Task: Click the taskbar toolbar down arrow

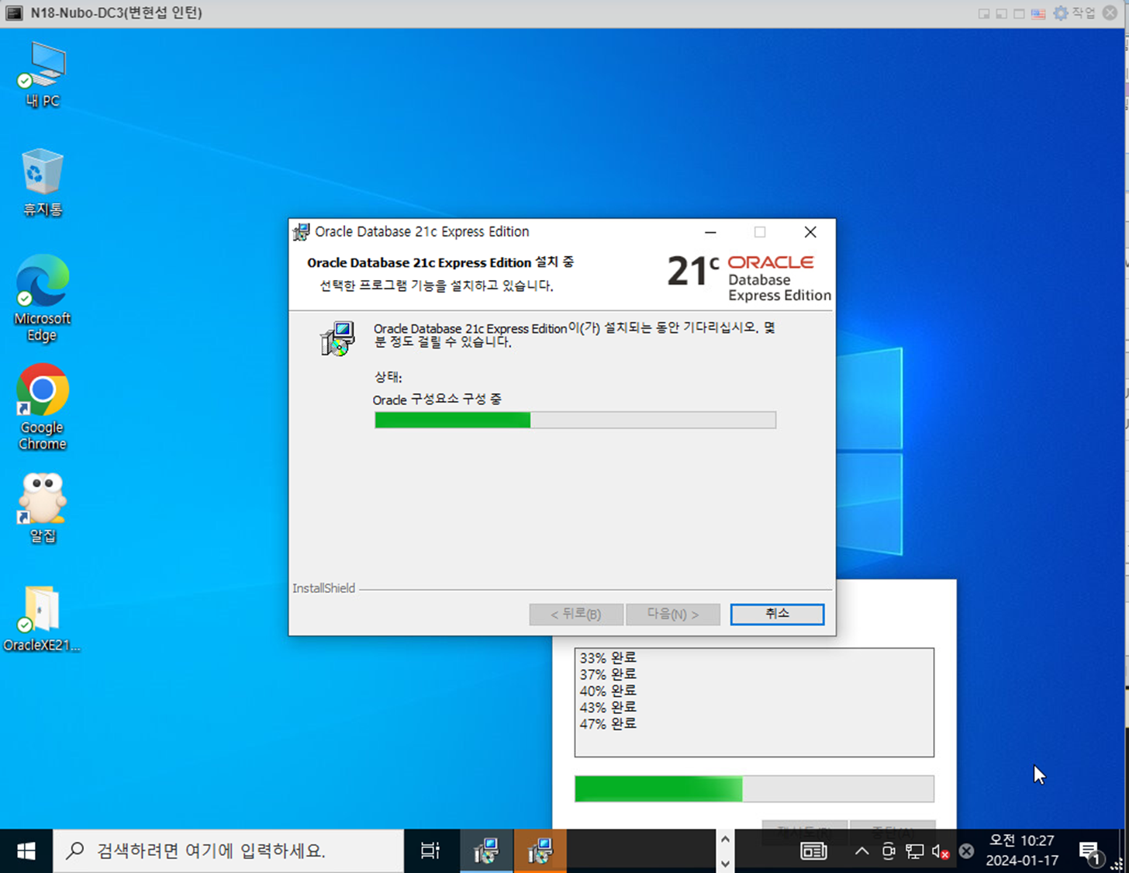Action: point(725,863)
